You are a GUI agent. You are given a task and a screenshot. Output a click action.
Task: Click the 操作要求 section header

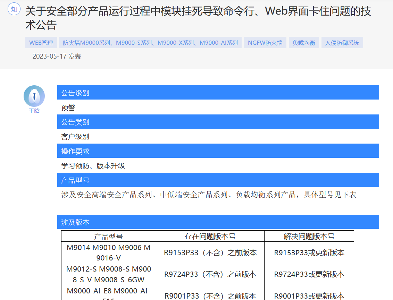pyautogui.click(x=218, y=151)
